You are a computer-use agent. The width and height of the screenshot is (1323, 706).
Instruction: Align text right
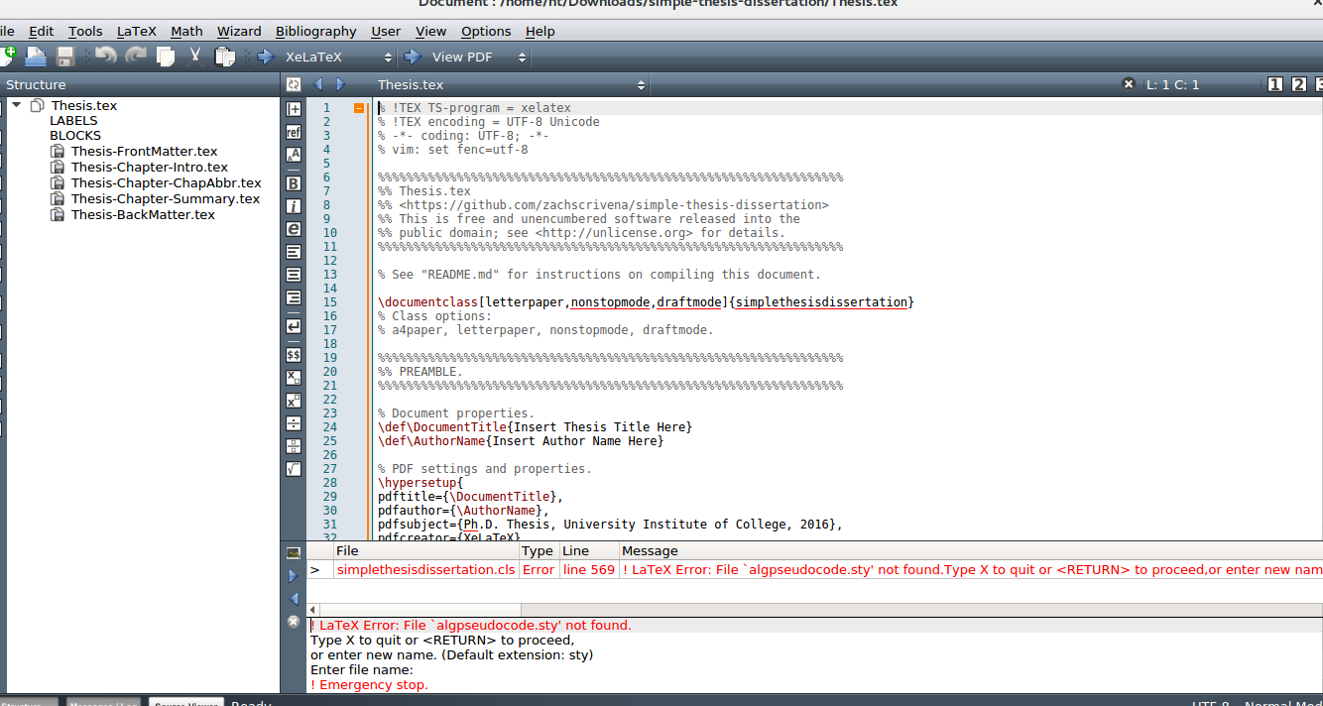coord(294,297)
